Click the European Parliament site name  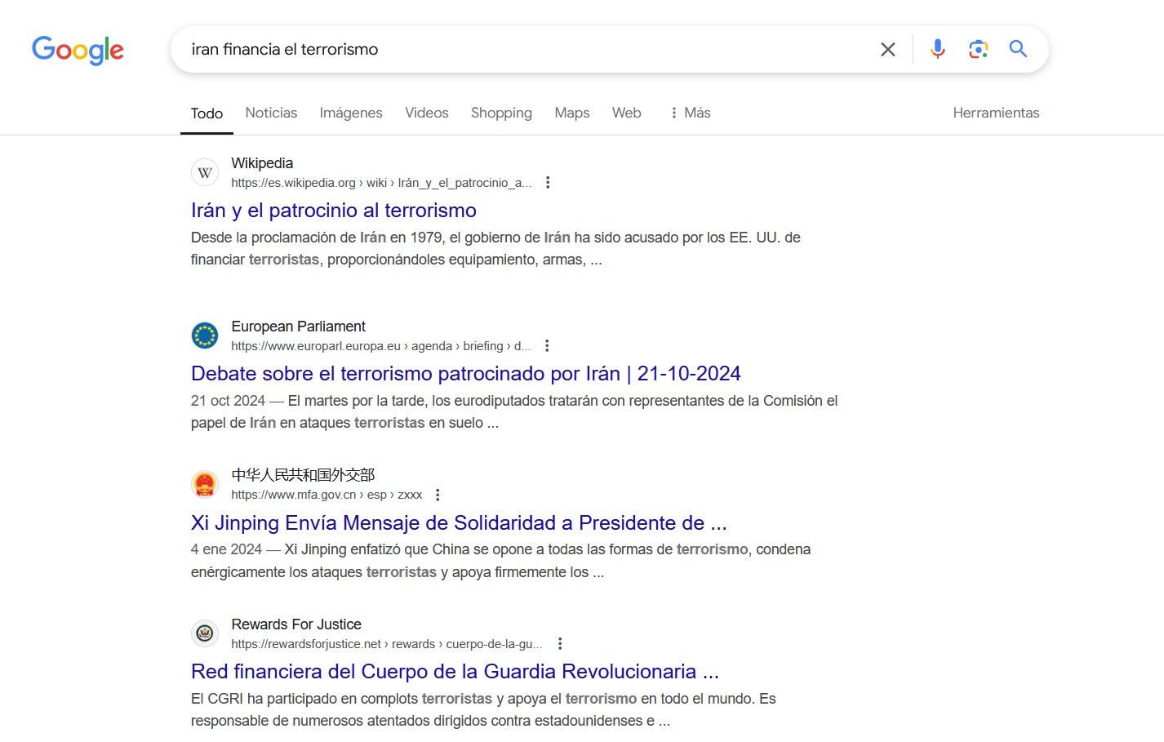click(x=298, y=327)
